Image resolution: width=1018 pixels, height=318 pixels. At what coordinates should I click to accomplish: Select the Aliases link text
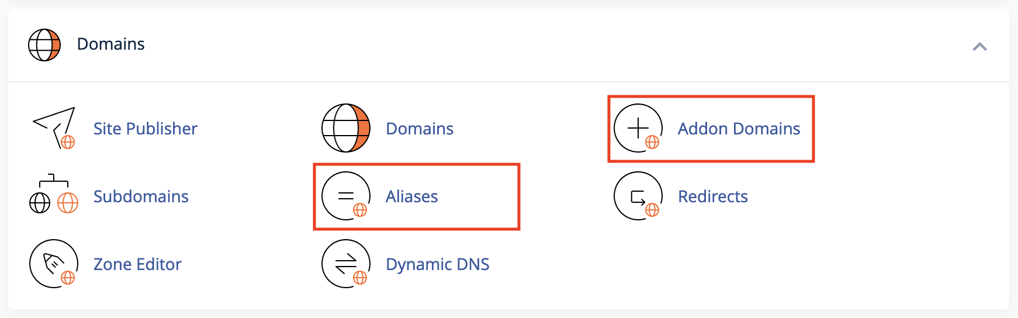(x=412, y=196)
